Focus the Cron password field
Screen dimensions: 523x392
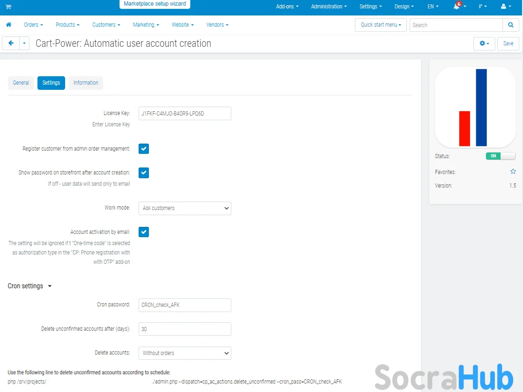[x=185, y=305]
